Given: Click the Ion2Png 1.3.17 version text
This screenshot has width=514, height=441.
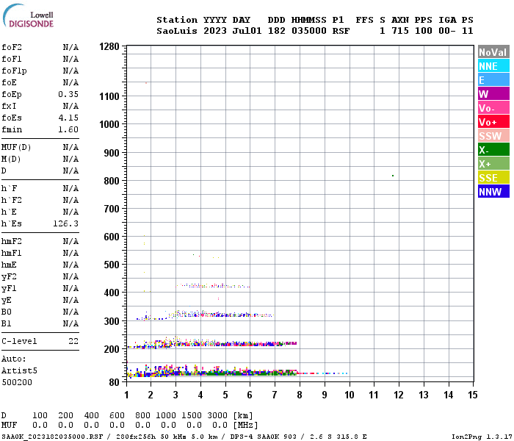Looking at the screenshot, I should [x=482, y=437].
